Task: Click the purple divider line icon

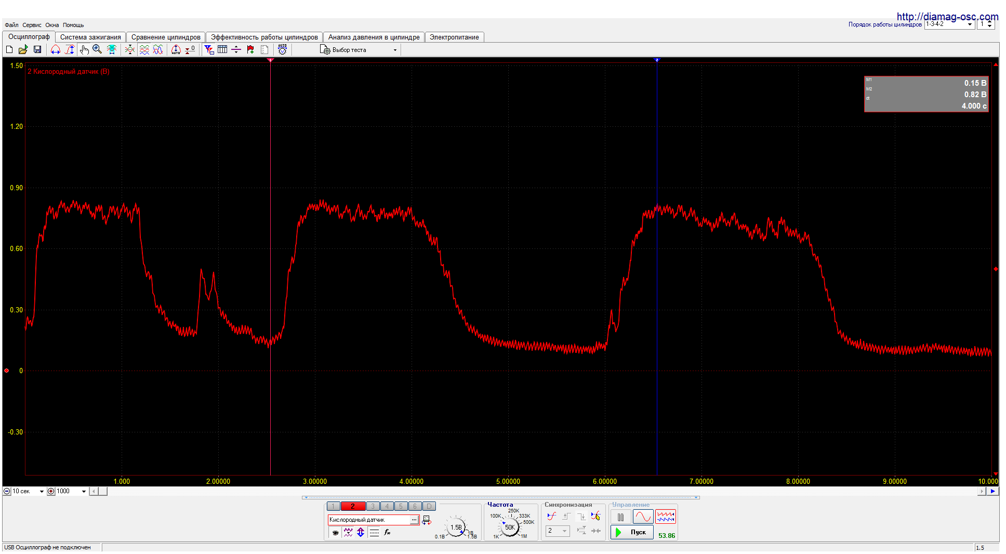Action: [236, 49]
